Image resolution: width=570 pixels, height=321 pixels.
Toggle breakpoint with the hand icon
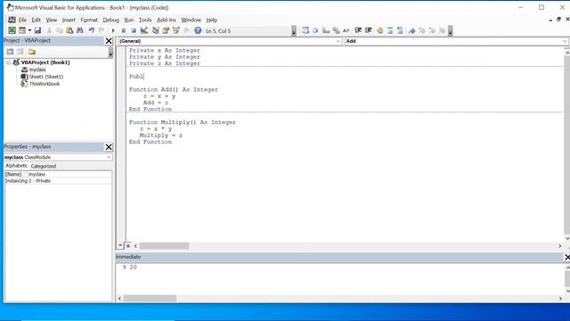pos(380,30)
